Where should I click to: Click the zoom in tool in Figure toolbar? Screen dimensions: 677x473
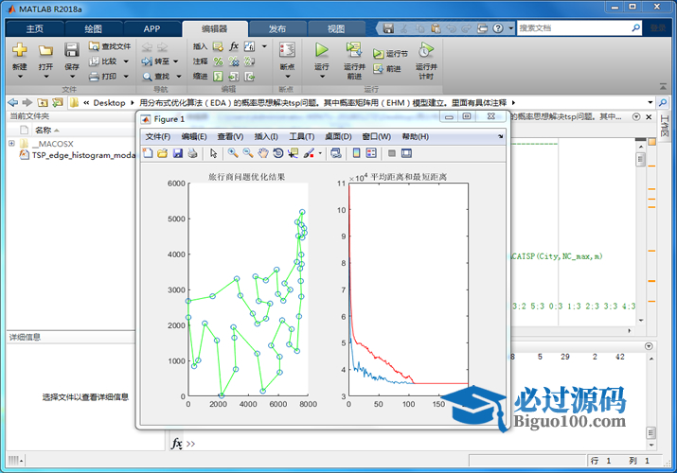tap(233, 153)
